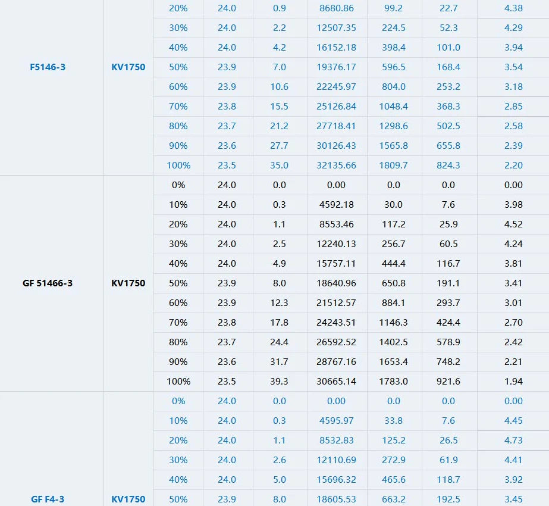Screen dimensions: 549x506
Task: Select the 824.3 power value cell
Action: [448, 165]
